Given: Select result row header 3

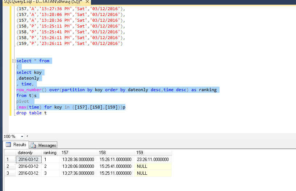Looking at the screenshot, I should (10, 173).
